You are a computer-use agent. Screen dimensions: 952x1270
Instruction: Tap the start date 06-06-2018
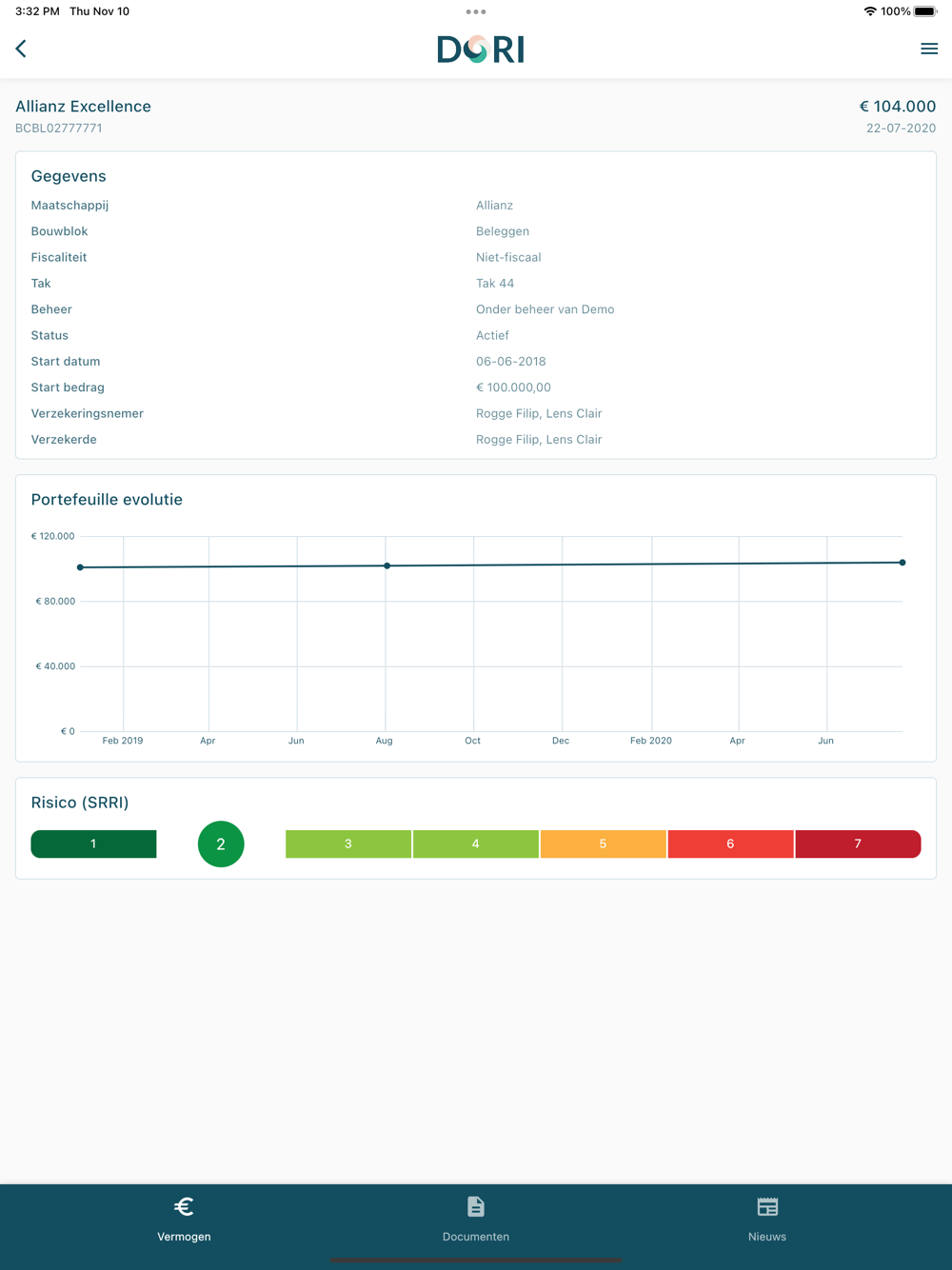pyautogui.click(x=511, y=362)
